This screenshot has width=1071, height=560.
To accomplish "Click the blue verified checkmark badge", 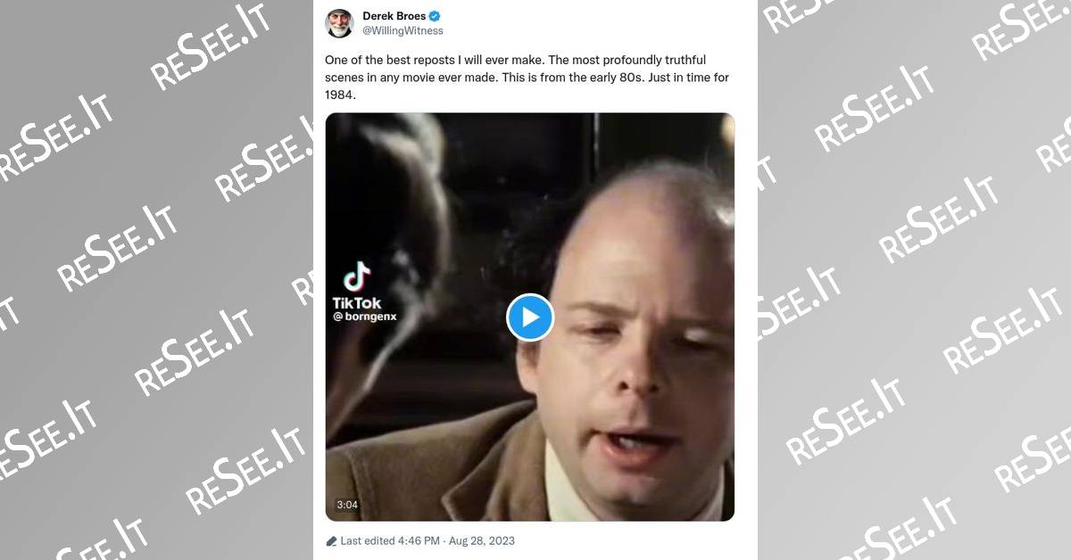I will pyautogui.click(x=435, y=16).
